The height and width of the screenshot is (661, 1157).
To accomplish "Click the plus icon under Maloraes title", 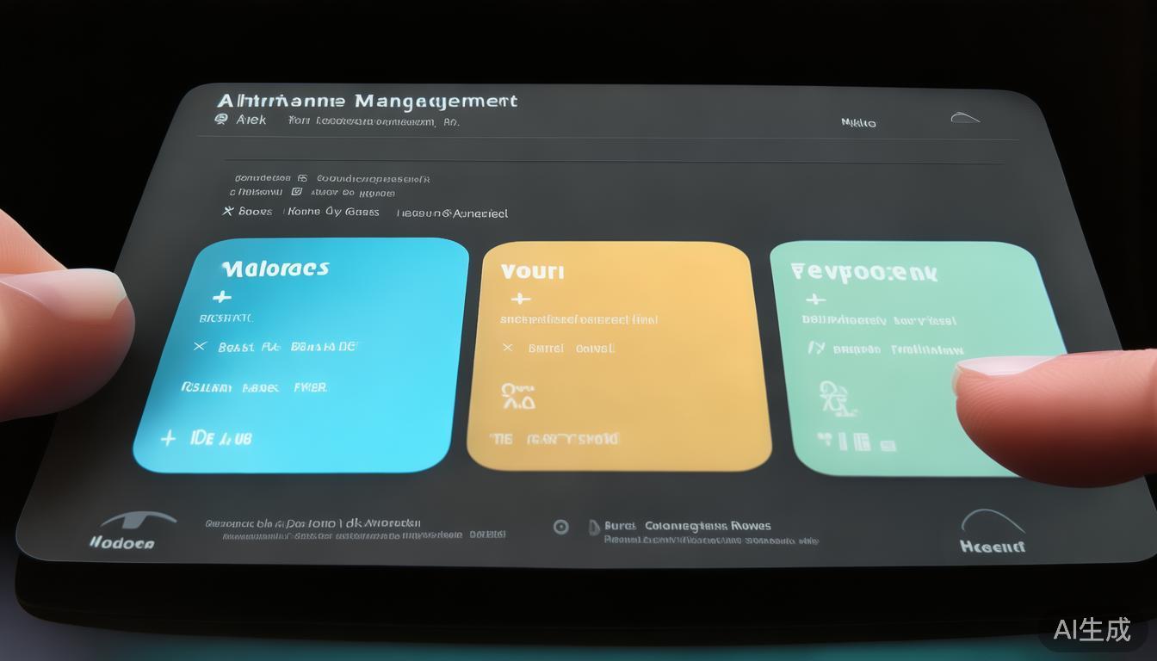I will [x=221, y=297].
